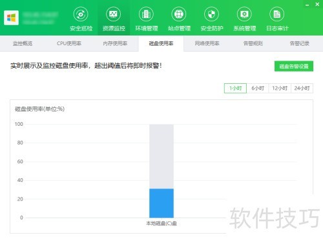323x242 pixels.
Task: Switch to the 内存使用率 tab
Action: (x=115, y=43)
